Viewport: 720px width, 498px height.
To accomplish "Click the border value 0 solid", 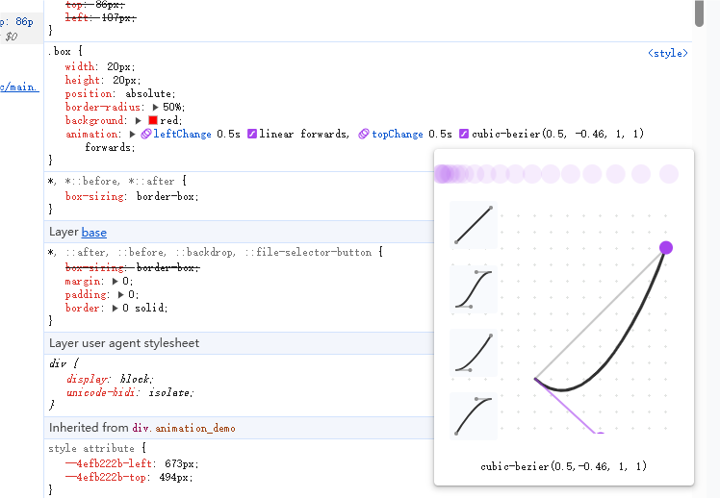I will tap(143, 309).
